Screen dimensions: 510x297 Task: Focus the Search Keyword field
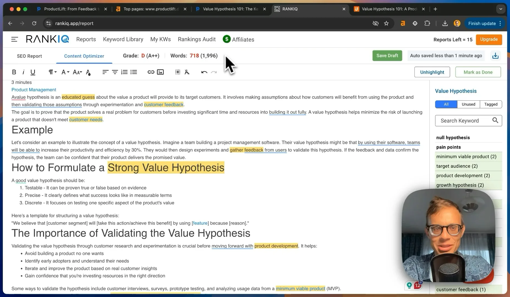[x=468, y=120]
